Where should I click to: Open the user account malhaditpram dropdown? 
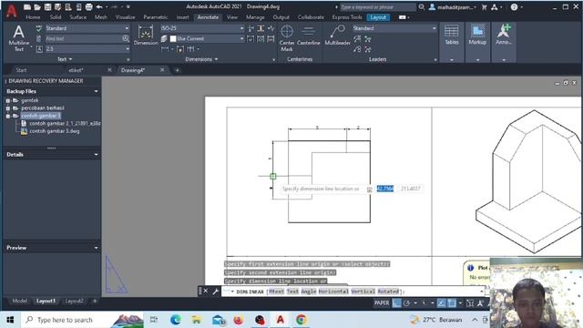pos(453,7)
